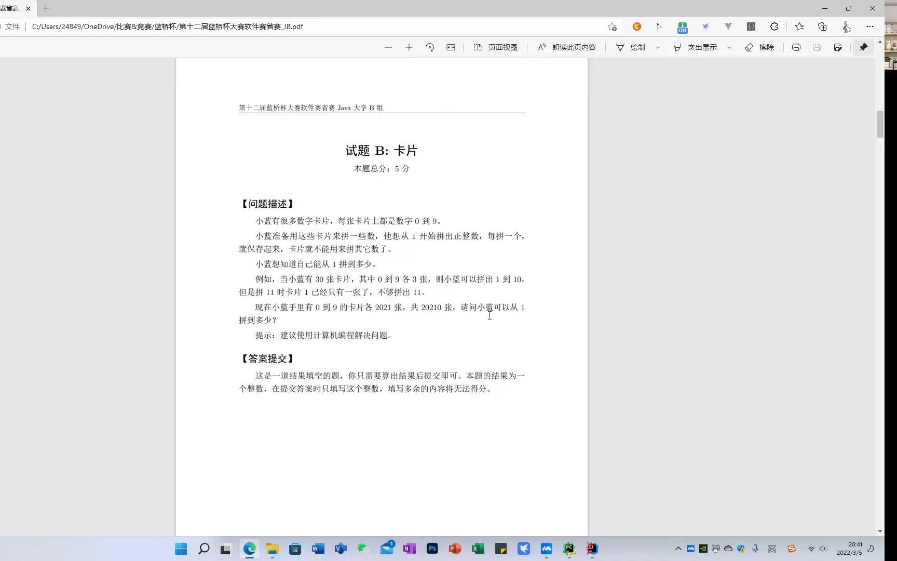897x561 pixels.
Task: Expand the 绘制 pen options dropdown
Action: [658, 47]
